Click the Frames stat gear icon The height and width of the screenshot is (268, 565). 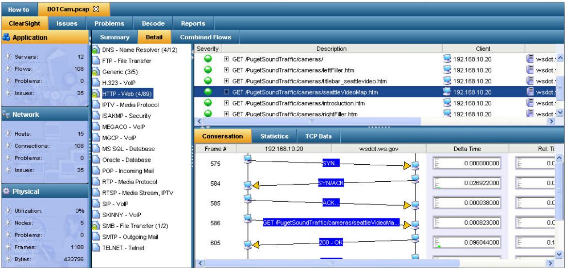click(8, 247)
